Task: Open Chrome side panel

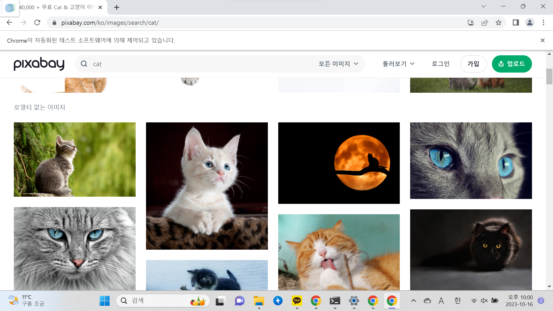Action: (516, 22)
